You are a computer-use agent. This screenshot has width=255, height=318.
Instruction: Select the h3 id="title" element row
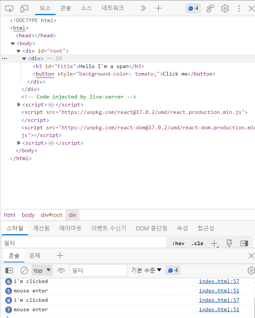tap(88, 66)
